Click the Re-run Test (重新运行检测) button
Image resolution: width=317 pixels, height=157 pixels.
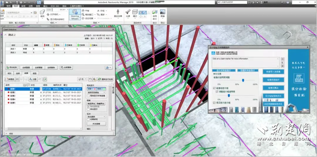tap(105, 79)
